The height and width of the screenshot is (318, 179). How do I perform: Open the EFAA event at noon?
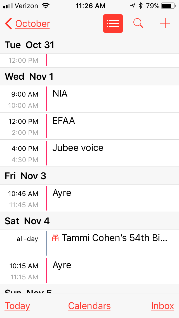pos(112,126)
